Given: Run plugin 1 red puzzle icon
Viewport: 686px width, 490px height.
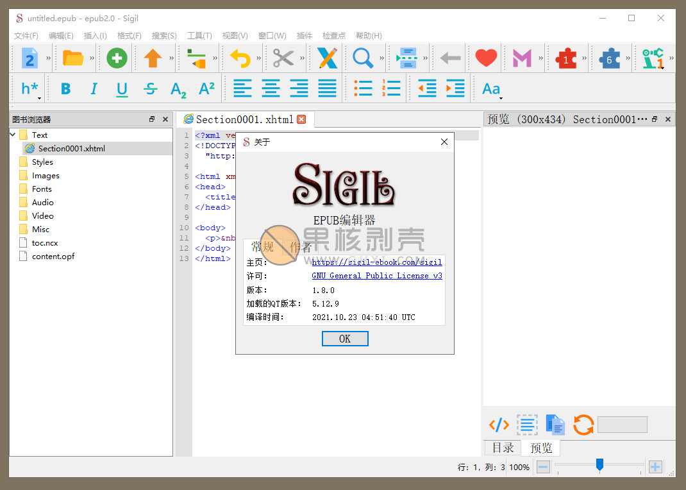Looking at the screenshot, I should pos(566,58).
